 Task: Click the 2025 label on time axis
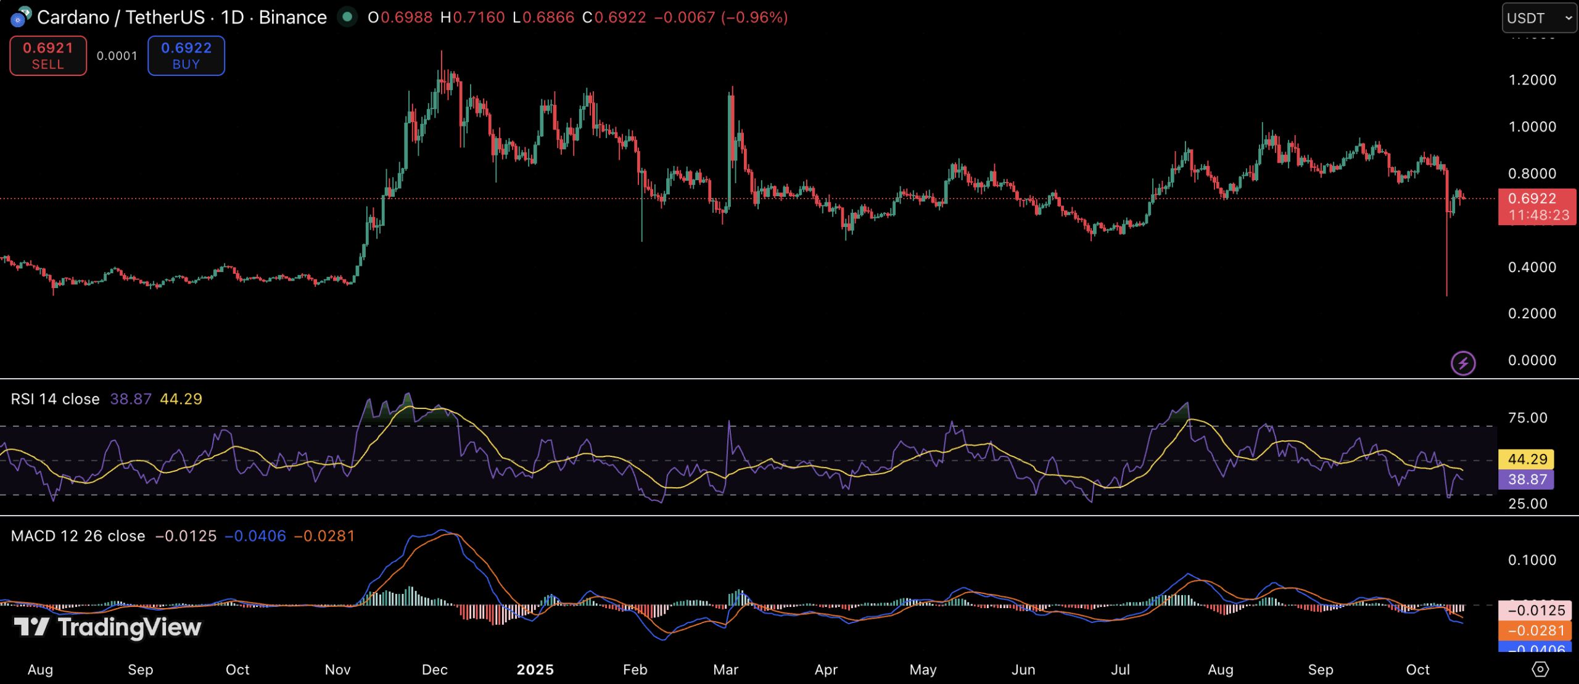point(535,670)
